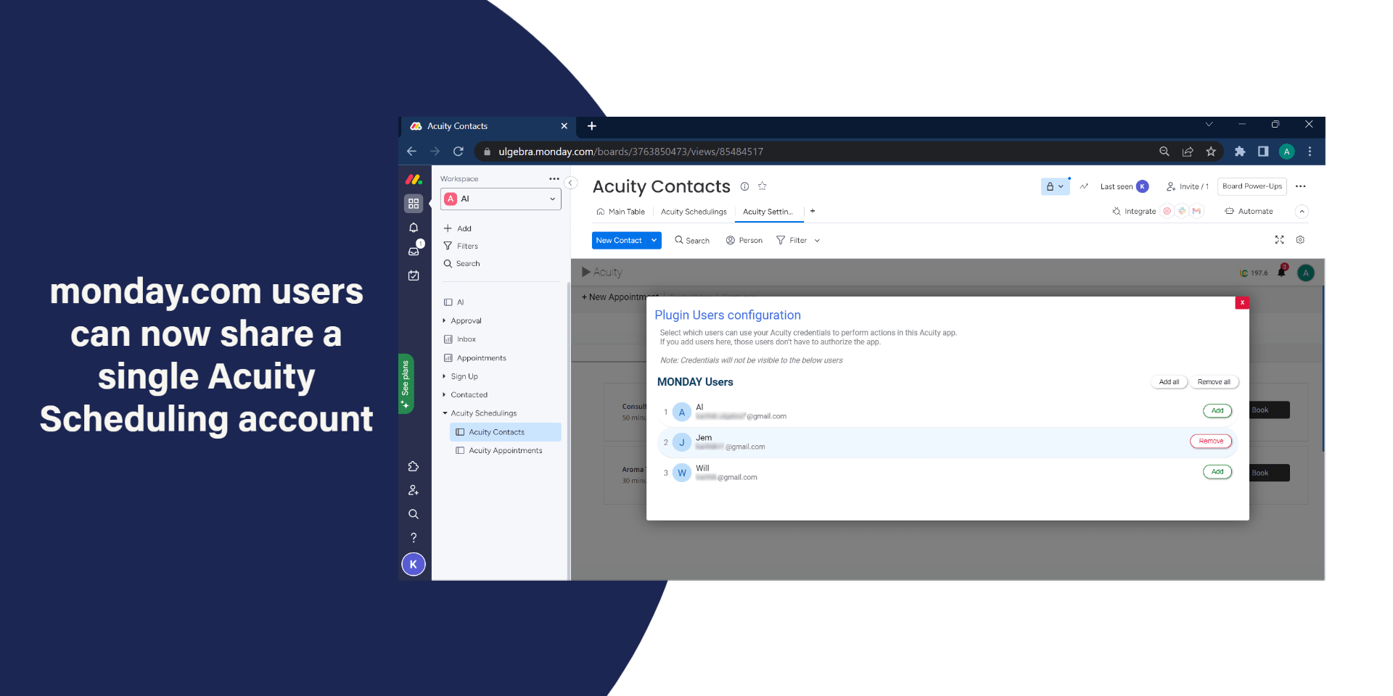Viewport: 1393px width, 696px height.
Task: Collapse the board header with the chevron
Action: click(1302, 212)
